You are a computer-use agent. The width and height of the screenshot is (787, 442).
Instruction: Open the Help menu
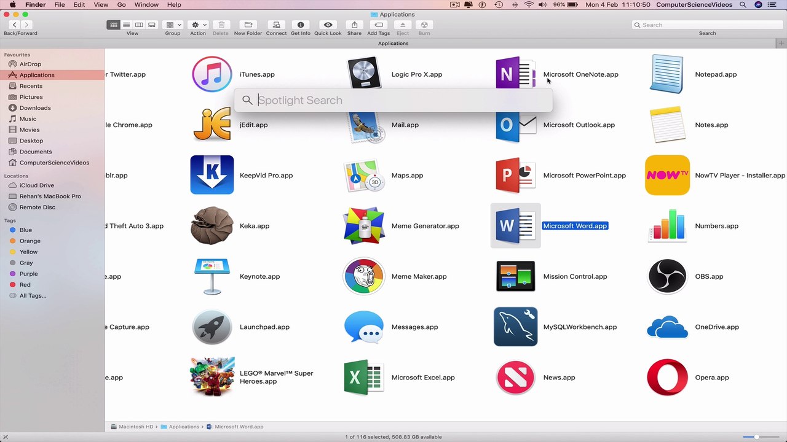pyautogui.click(x=174, y=4)
